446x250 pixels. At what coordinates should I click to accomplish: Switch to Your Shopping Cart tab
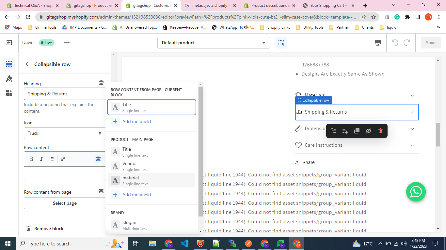[x=328, y=6]
